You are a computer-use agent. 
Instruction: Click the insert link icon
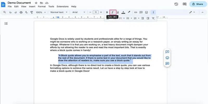click(x=135, y=12)
